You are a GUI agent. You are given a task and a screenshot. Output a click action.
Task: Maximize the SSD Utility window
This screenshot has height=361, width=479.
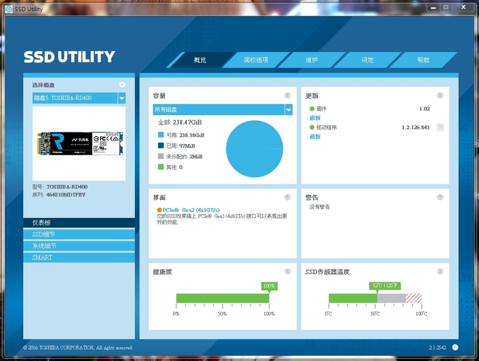[446, 7]
